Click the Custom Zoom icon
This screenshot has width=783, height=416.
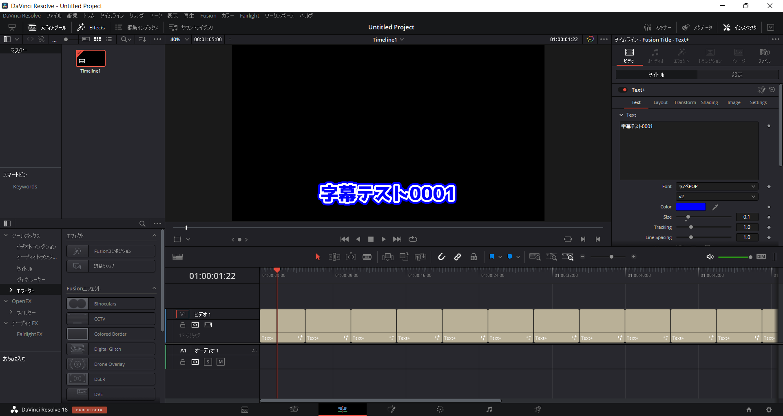pos(568,257)
